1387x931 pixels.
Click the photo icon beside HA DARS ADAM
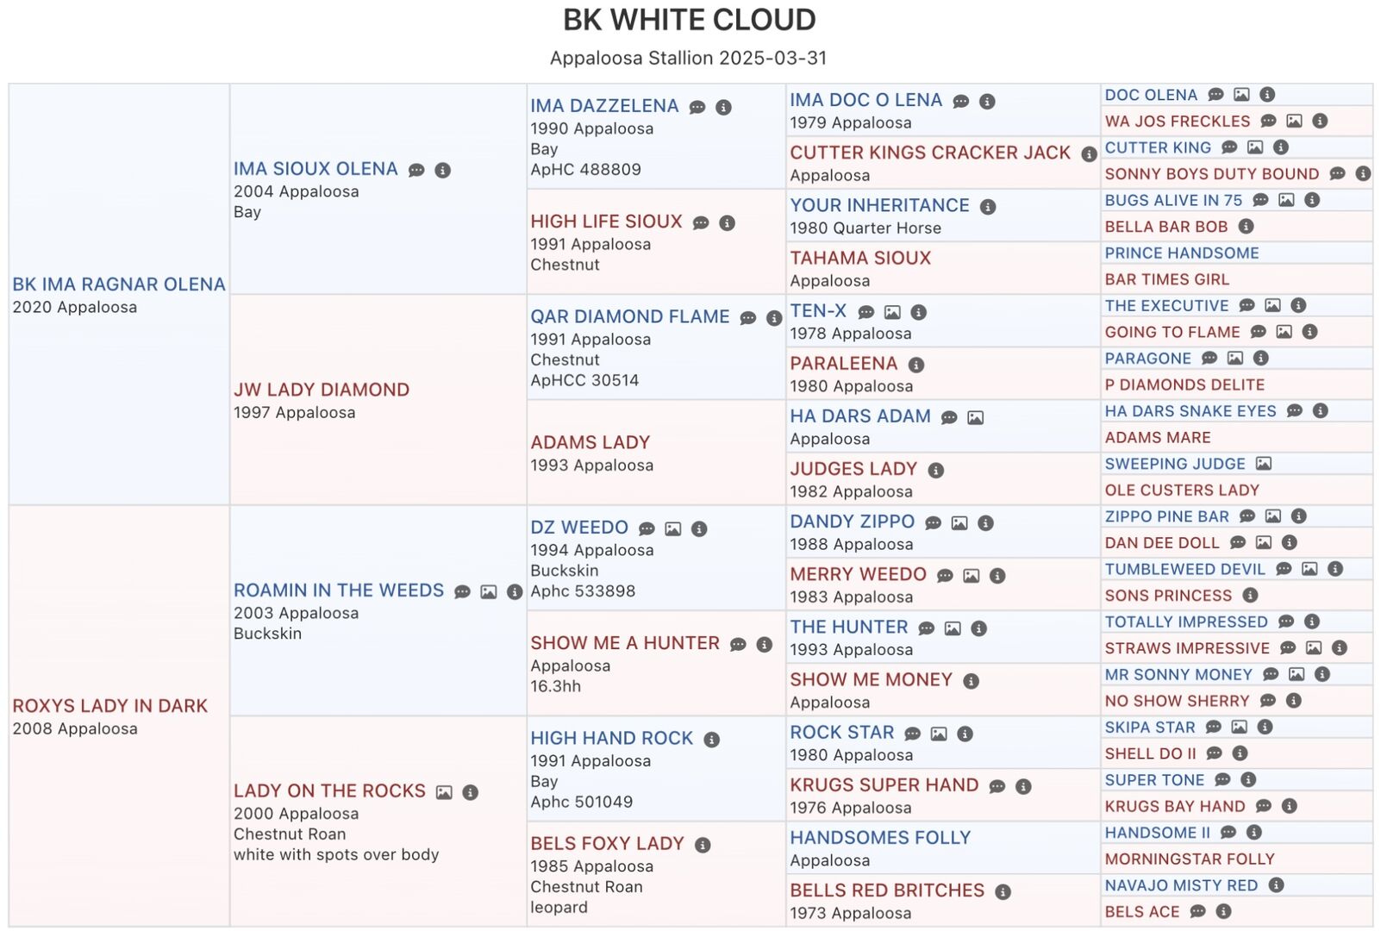(975, 418)
